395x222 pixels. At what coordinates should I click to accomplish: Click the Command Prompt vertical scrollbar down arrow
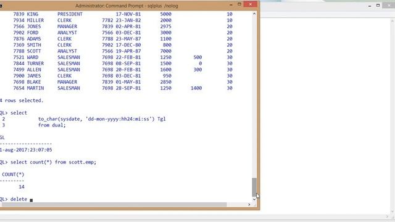(x=254, y=199)
